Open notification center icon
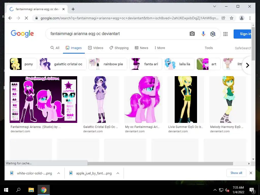 click(252, 190)
